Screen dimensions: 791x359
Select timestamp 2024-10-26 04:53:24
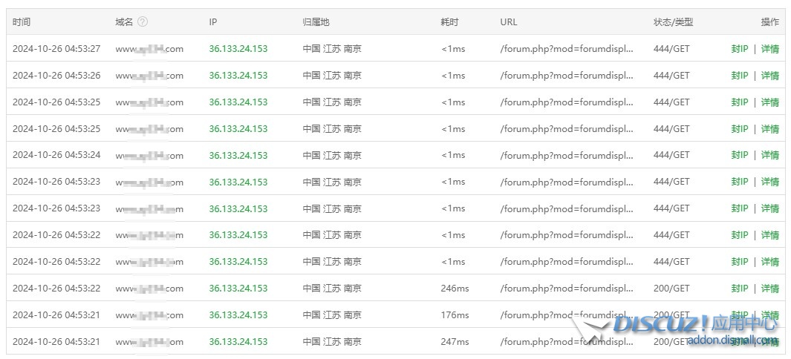pos(56,155)
